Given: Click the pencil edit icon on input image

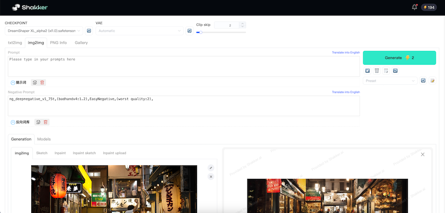Looking at the screenshot, I should pos(211,168).
